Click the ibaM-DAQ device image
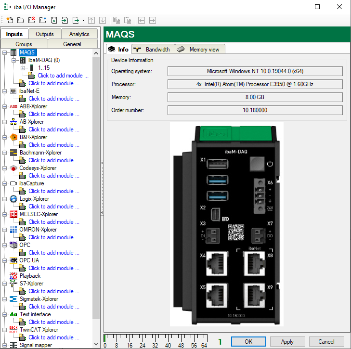The image size is (351, 349). 227,224
